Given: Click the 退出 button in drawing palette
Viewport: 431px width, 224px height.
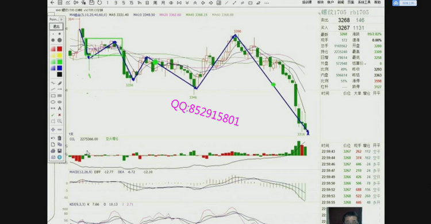Looking at the screenshot, I should coord(56,26).
